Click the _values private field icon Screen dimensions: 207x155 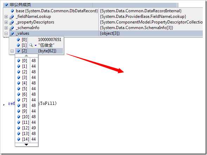point(12,34)
